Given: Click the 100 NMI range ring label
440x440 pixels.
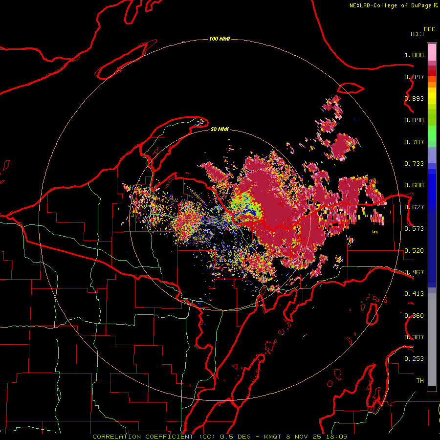Looking at the screenshot, I should [x=220, y=39].
